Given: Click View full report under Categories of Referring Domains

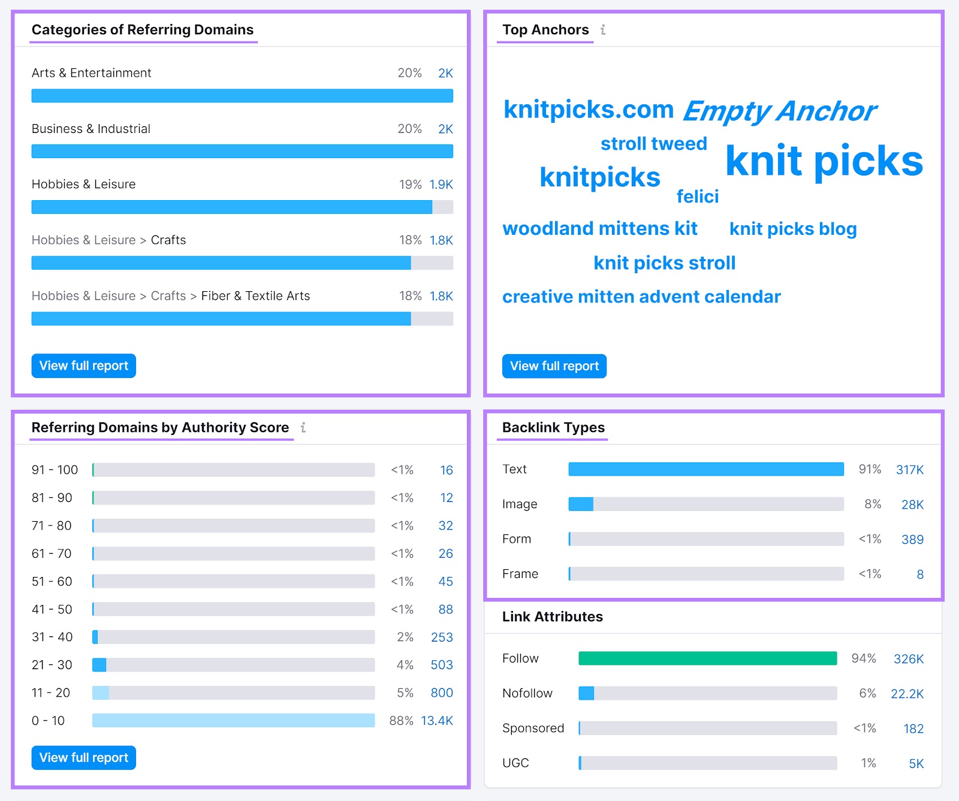Looking at the screenshot, I should tap(83, 365).
